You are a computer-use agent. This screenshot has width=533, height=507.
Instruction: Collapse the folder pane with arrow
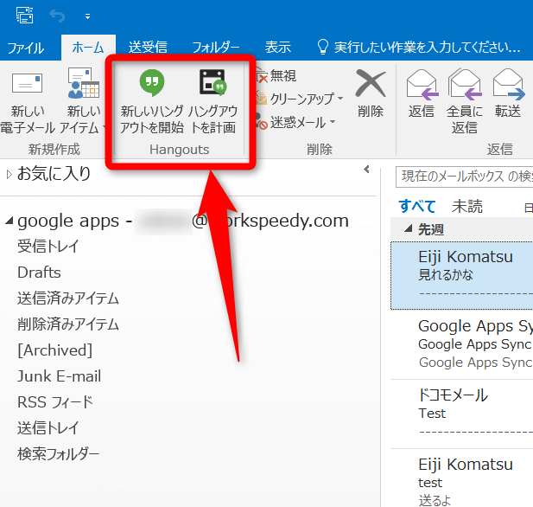[x=366, y=170]
